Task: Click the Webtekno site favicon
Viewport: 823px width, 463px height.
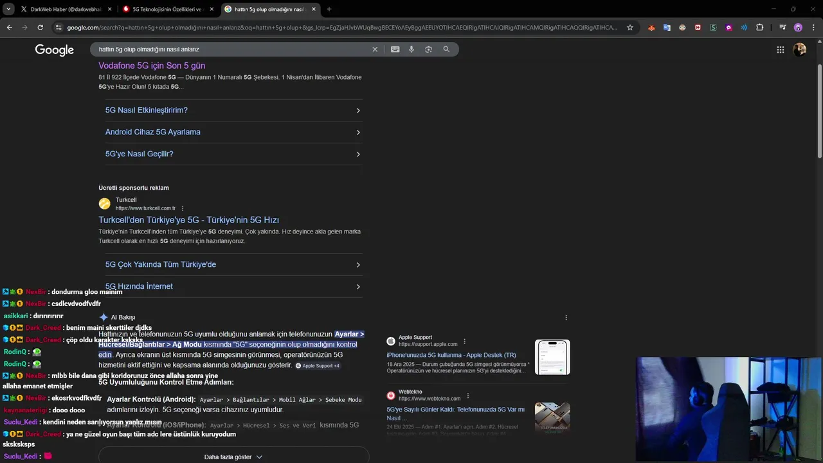Action: click(x=391, y=395)
